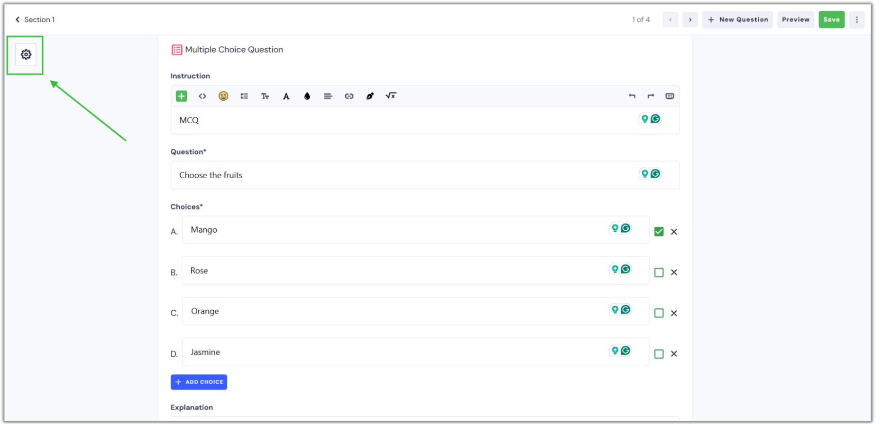Redo the edit in instruction editor

(651, 96)
